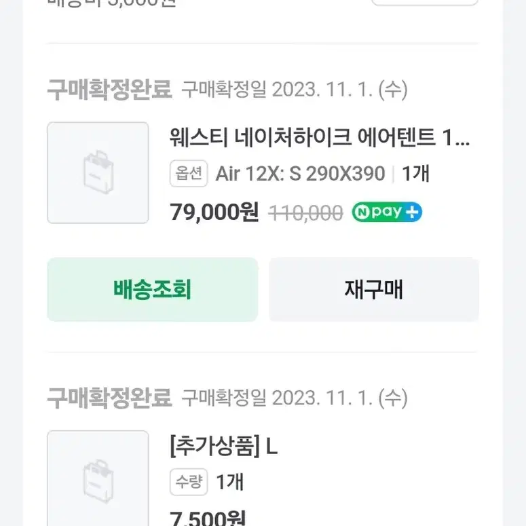Tap the strikethrough 110,000 original price
Viewport: 526px width, 526px height.
pos(305,213)
